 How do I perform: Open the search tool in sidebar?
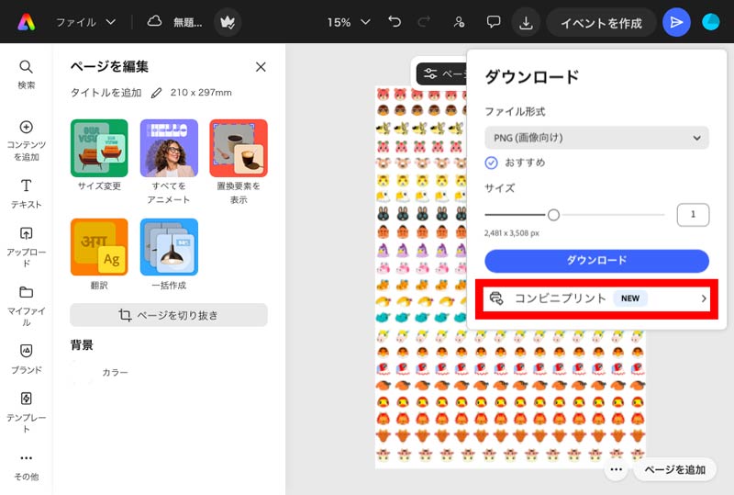[x=27, y=67]
